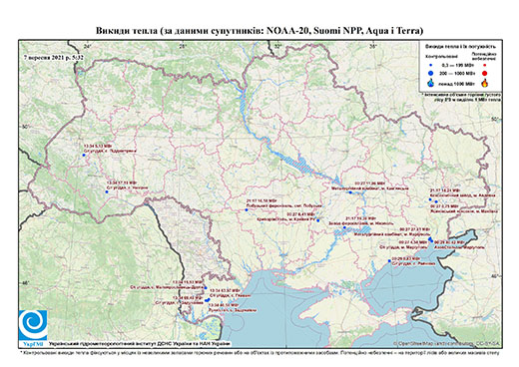
Task: Click the label 00:27 27,27 МВт
Action: tap(414, 229)
